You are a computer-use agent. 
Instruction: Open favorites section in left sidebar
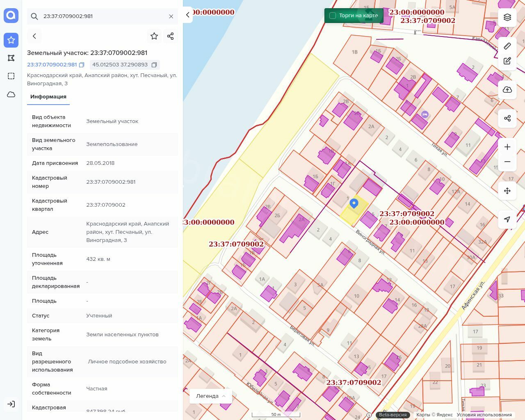click(11, 40)
